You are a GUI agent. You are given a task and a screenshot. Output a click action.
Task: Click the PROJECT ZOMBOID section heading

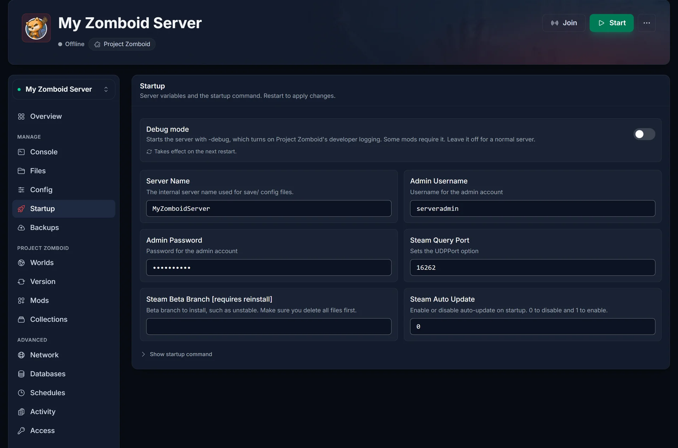pos(43,248)
